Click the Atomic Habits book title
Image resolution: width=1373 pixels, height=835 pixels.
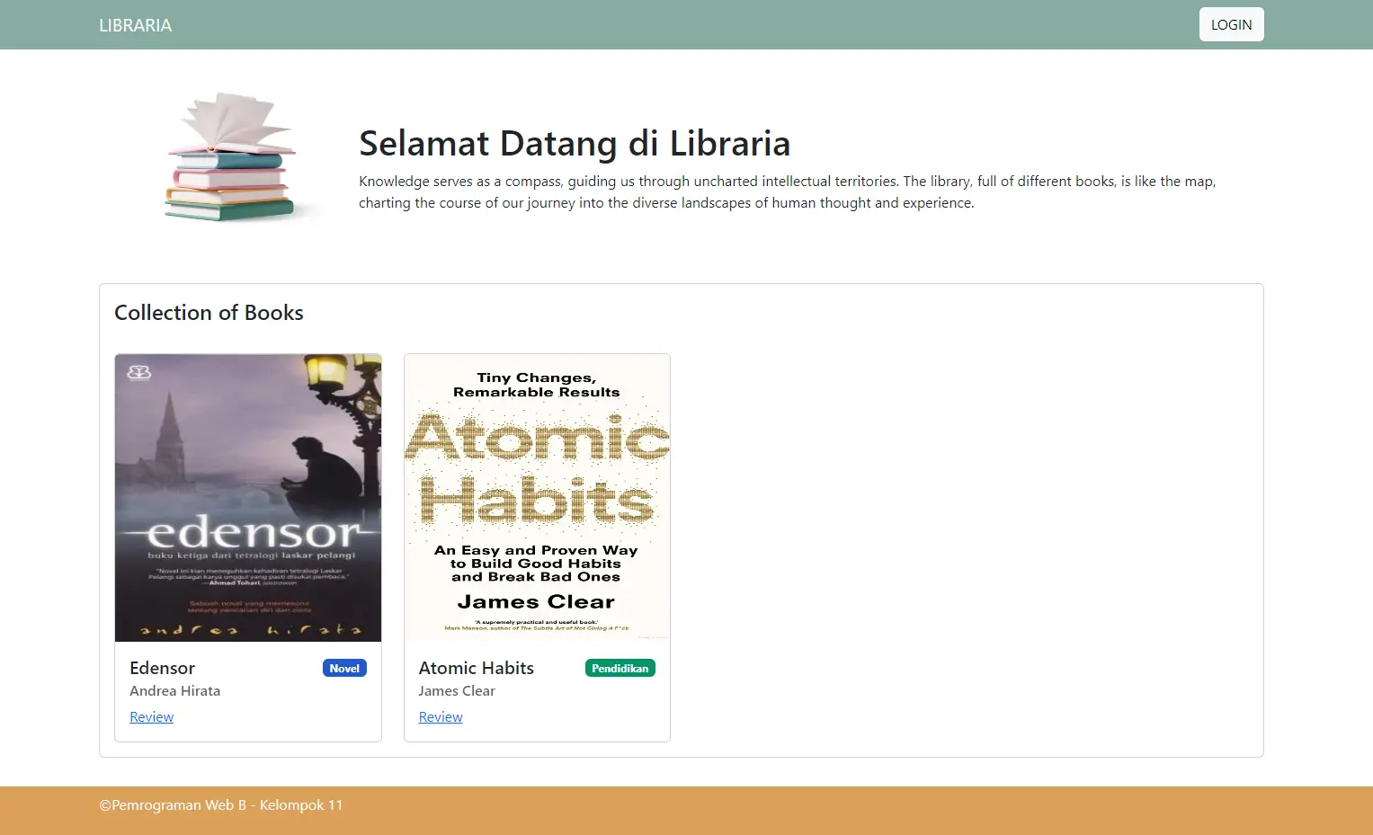[x=476, y=668]
